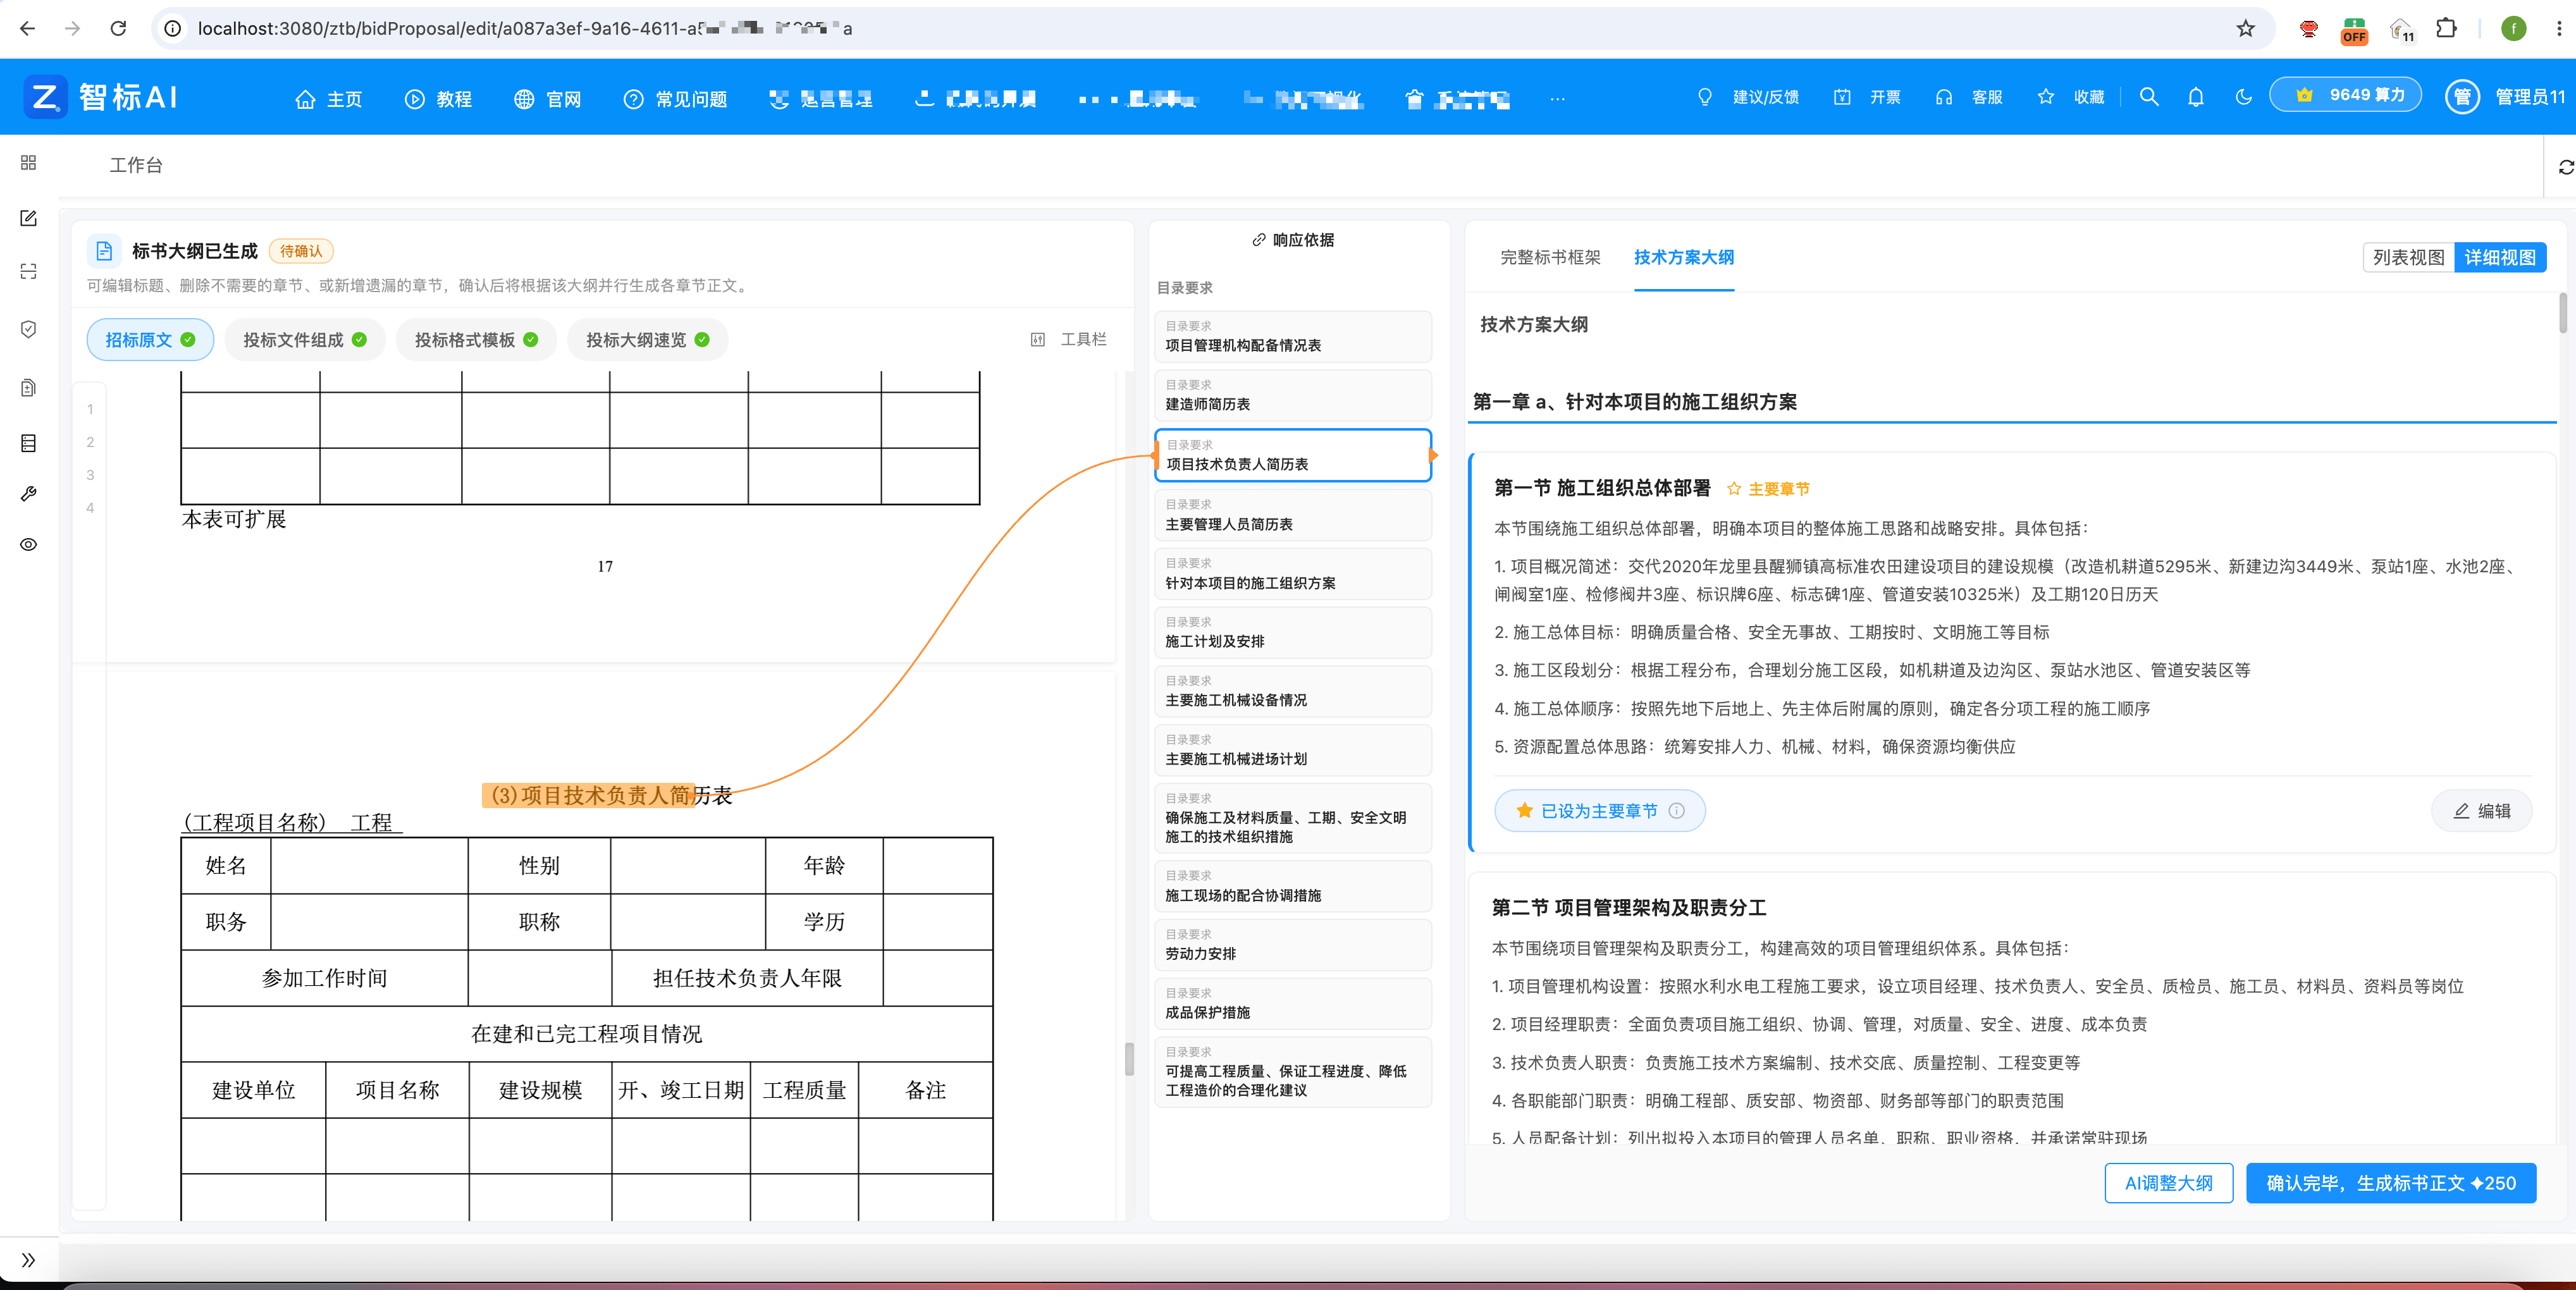
Task: Go to 主页 home in navbar
Action: [x=329, y=99]
